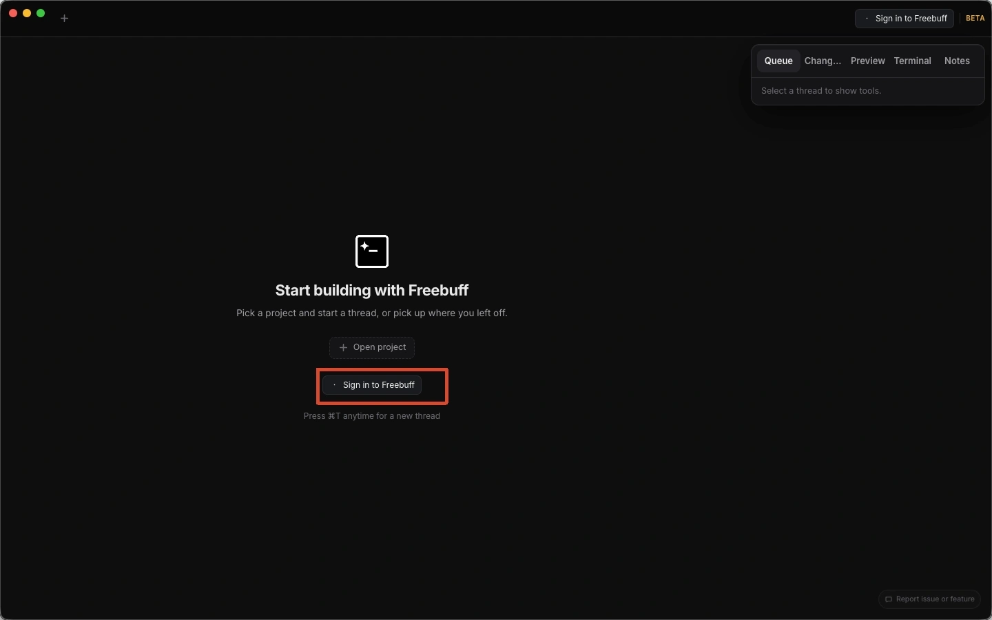Image resolution: width=992 pixels, height=620 pixels.
Task: Open a new thread with the plus icon
Action: click(x=64, y=19)
